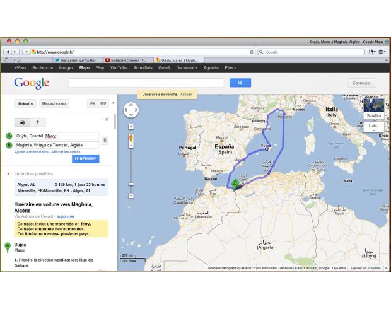391x309 pixels.
Task: Click the destination field Maghnia, Wilaya de Tlemcen
Action: tap(57, 145)
